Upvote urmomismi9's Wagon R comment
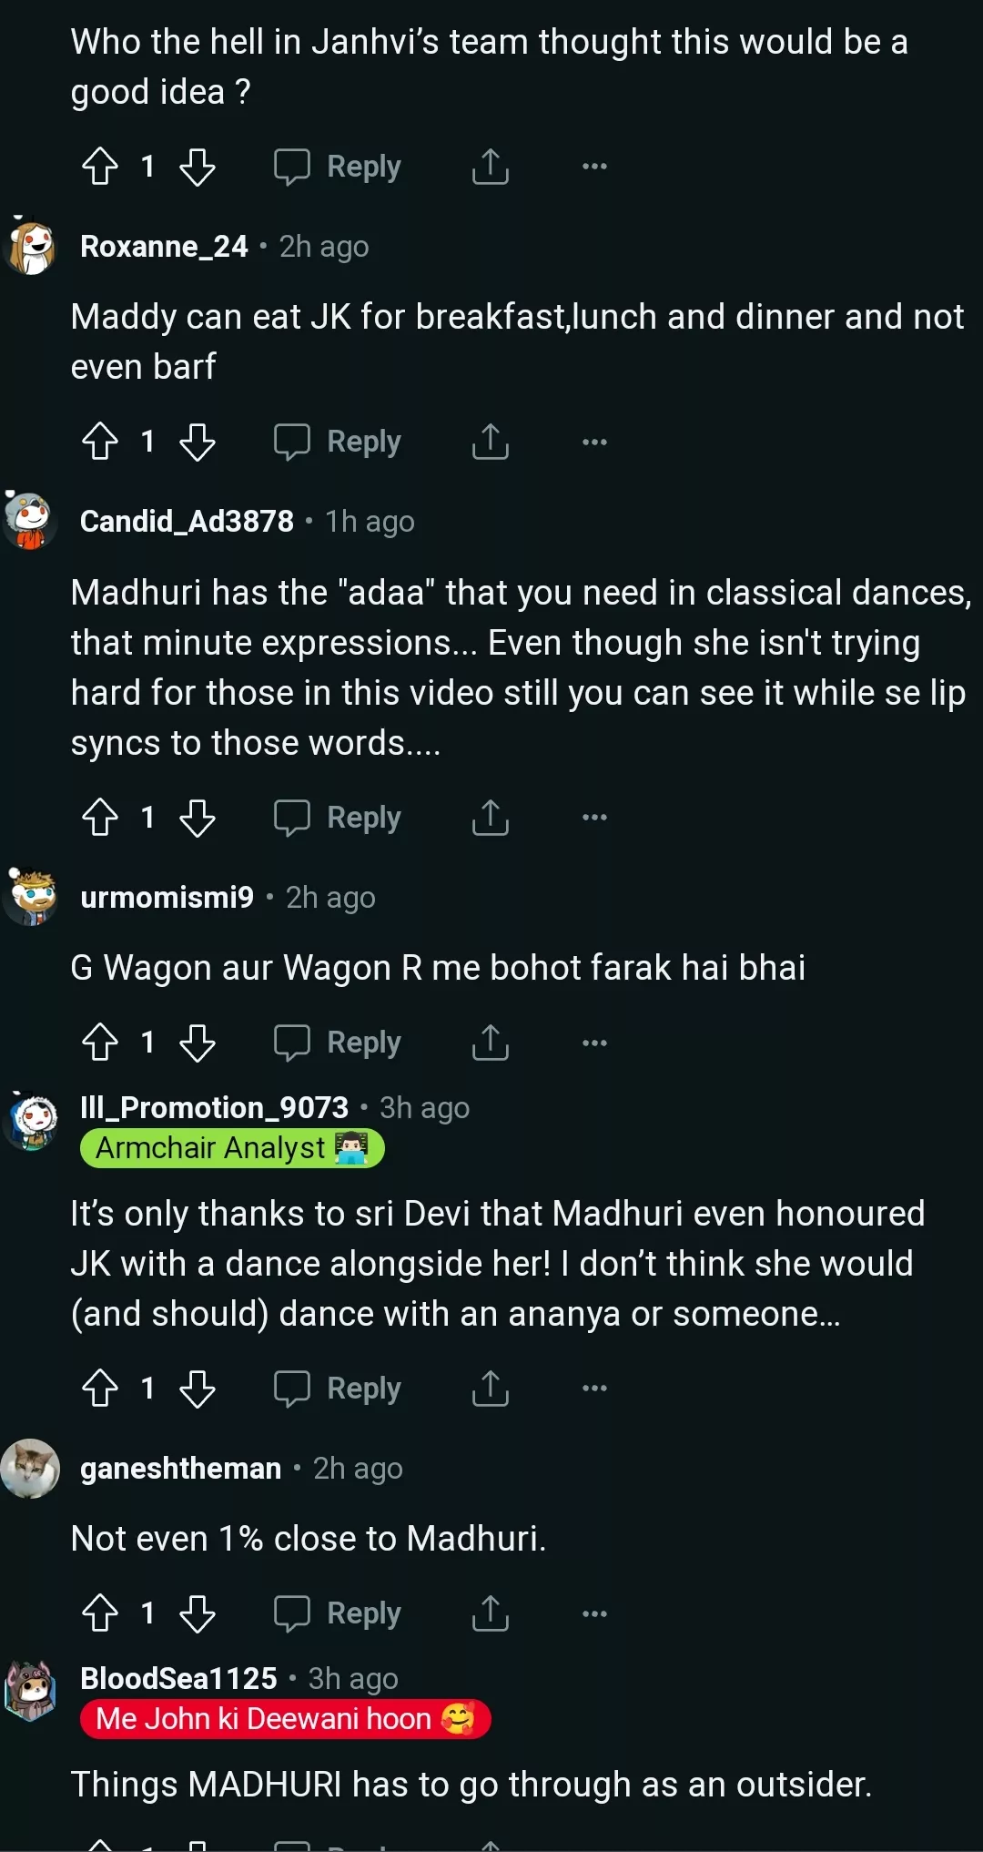 [x=100, y=1043]
